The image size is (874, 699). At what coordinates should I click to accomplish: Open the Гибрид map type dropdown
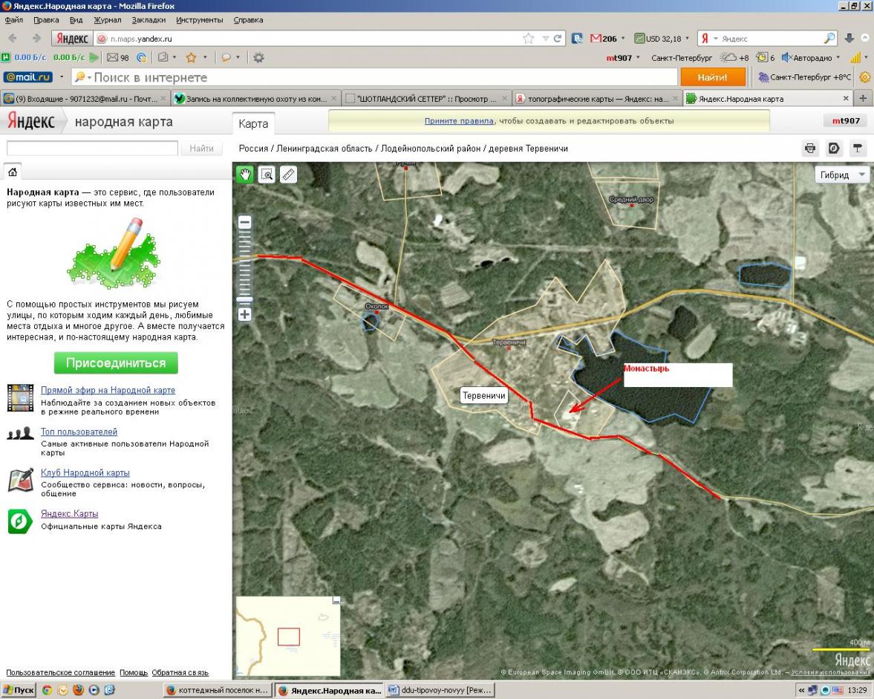[x=841, y=175]
